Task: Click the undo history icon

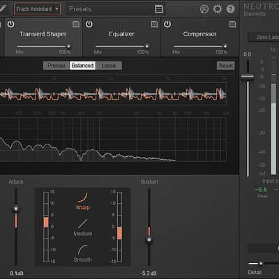Action: point(204,9)
